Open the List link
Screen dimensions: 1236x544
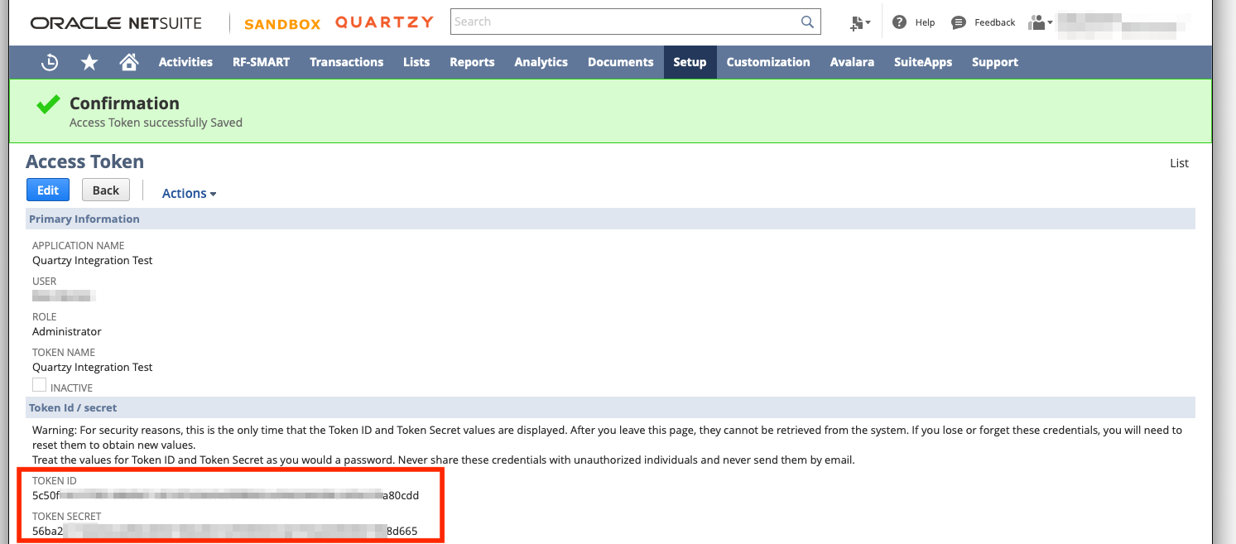(1179, 163)
